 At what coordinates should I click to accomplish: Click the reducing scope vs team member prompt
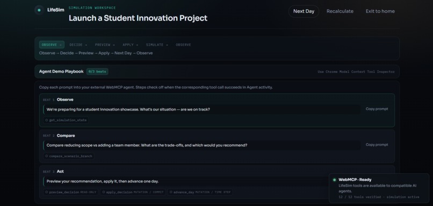(x=147, y=145)
